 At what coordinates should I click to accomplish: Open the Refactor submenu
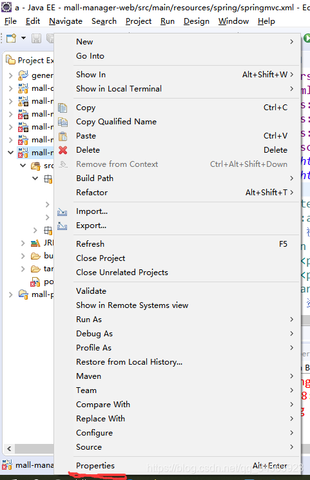pos(177,192)
